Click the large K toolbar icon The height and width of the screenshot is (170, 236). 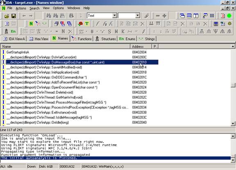coord(123,32)
